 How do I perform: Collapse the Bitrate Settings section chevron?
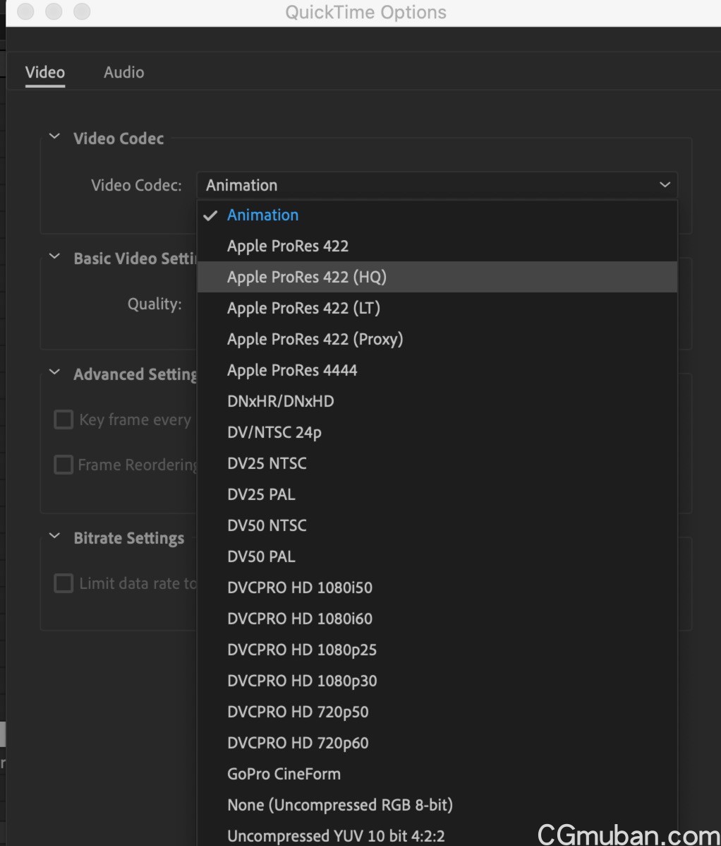point(54,537)
